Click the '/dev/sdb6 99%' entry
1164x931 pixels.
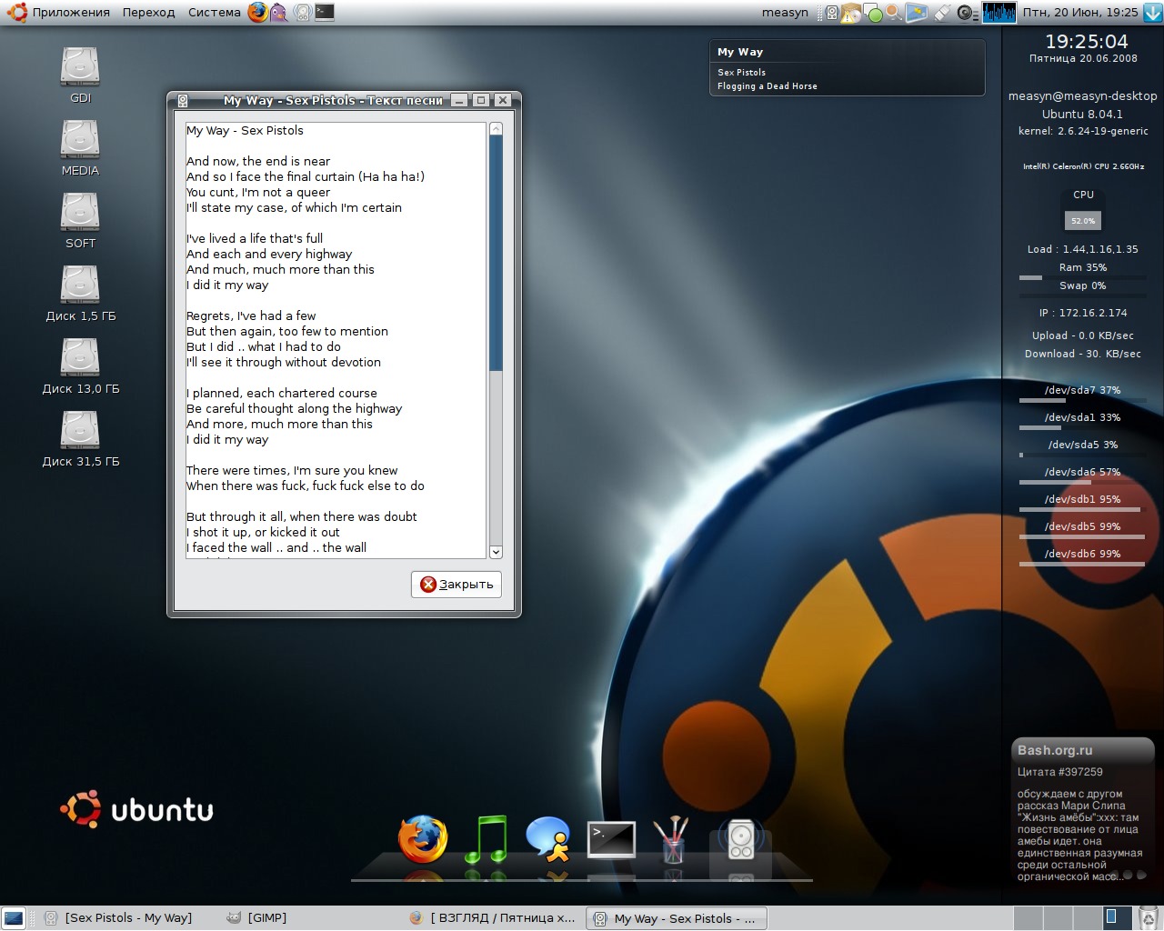(1082, 554)
